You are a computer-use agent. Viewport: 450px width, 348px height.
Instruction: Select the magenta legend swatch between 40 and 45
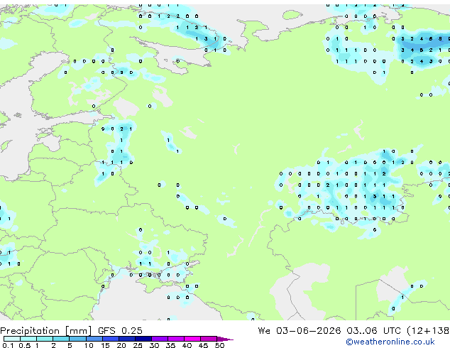pos(192,339)
